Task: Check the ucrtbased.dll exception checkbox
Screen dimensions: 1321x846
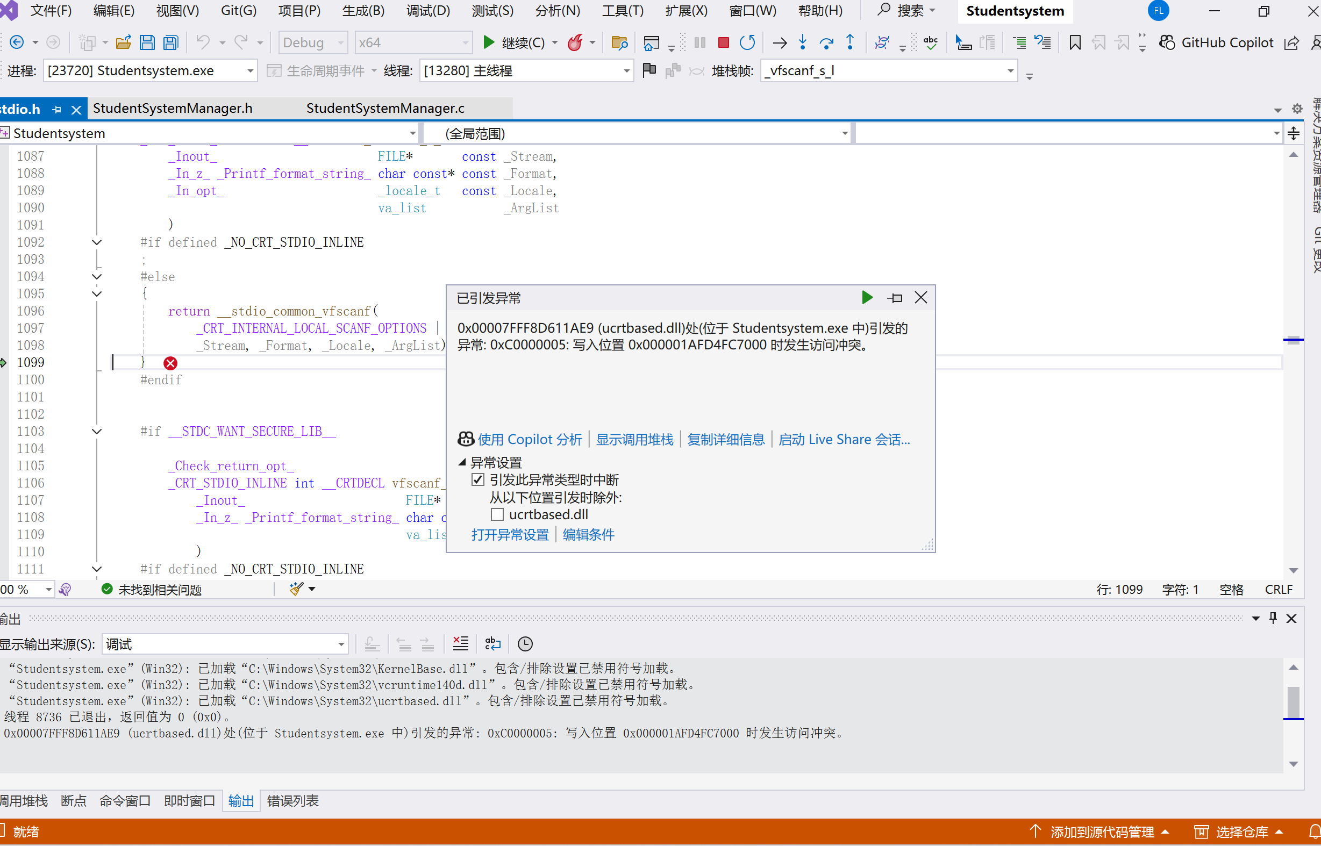Action: (497, 515)
